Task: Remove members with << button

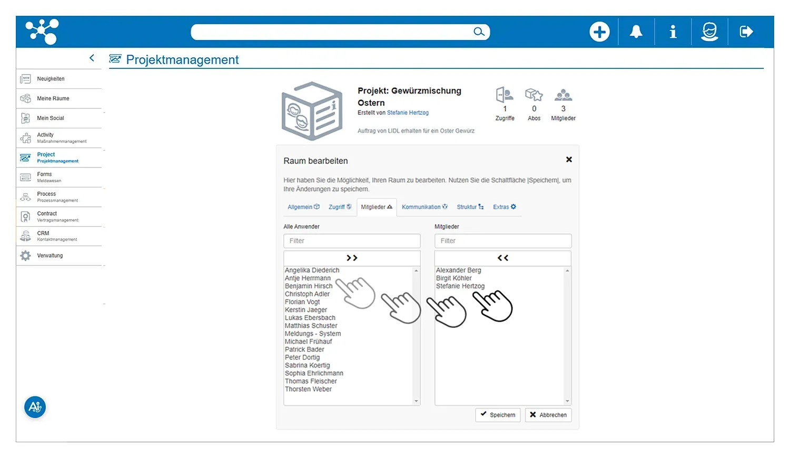Action: pos(502,258)
